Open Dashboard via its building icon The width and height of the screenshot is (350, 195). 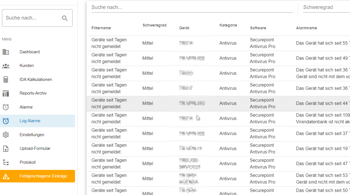tap(6, 52)
